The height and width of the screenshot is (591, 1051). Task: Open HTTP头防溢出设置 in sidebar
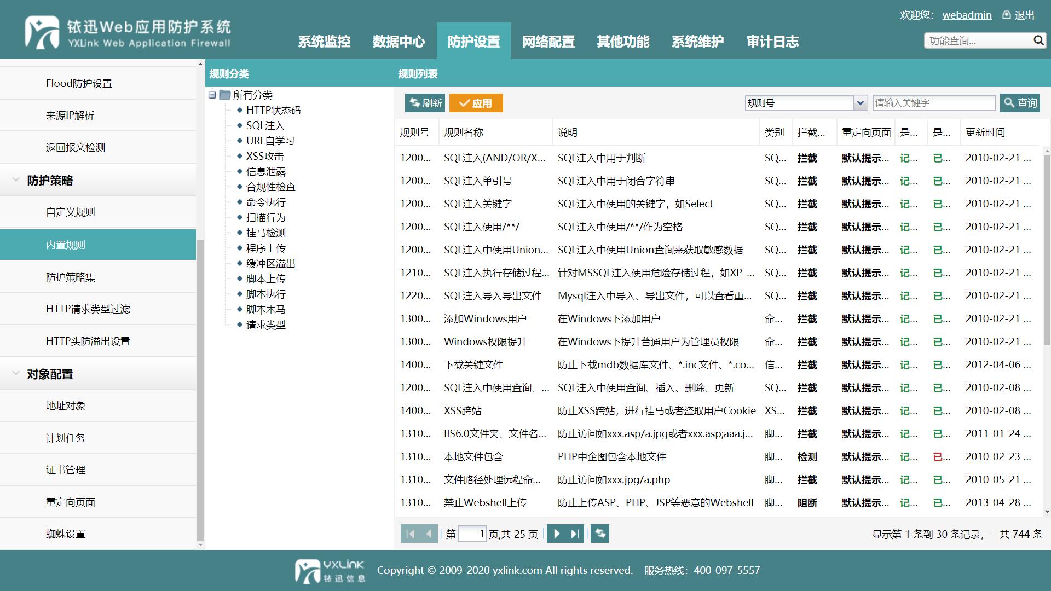pyautogui.click(x=98, y=341)
